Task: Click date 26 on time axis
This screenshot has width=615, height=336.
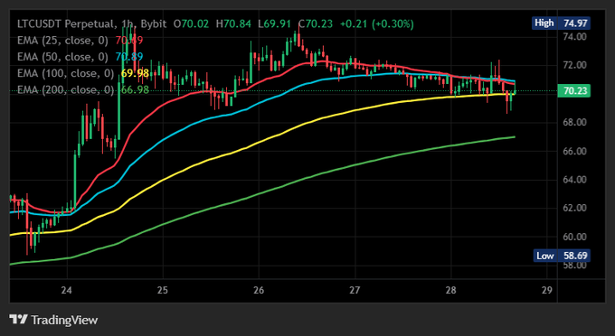Action: coord(259,291)
